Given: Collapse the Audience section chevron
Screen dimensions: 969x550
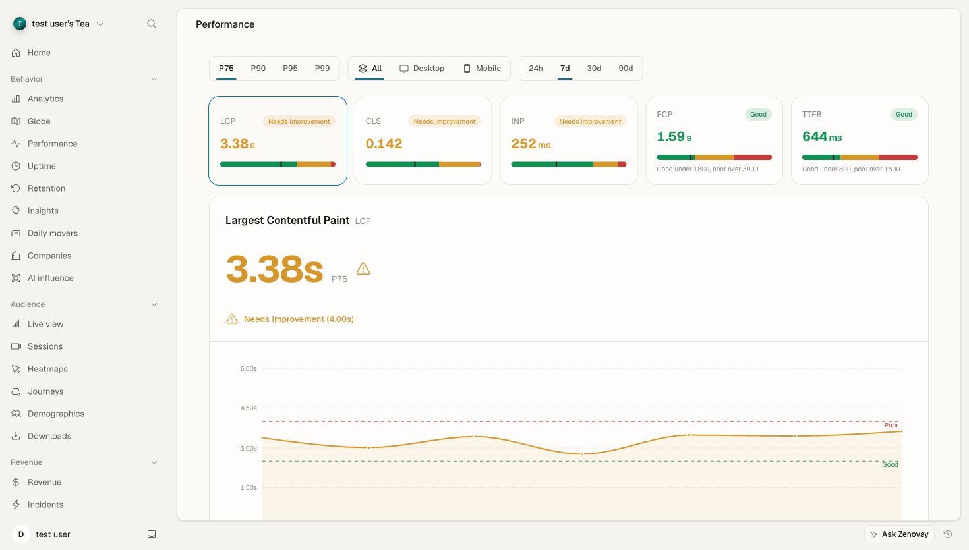Looking at the screenshot, I should coord(154,304).
